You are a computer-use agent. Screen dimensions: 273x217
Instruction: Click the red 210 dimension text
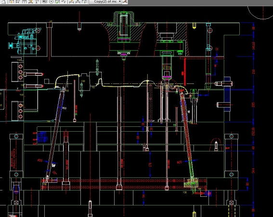click(253, 71)
